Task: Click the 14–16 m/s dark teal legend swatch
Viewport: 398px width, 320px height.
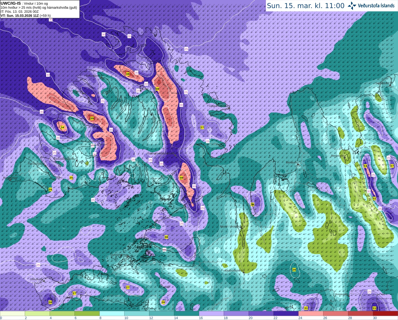Action: click(x=187, y=313)
